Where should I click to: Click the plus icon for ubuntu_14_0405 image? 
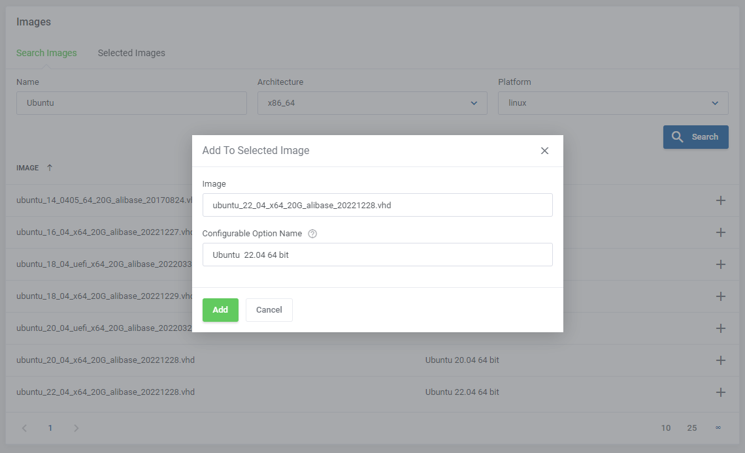tap(721, 200)
